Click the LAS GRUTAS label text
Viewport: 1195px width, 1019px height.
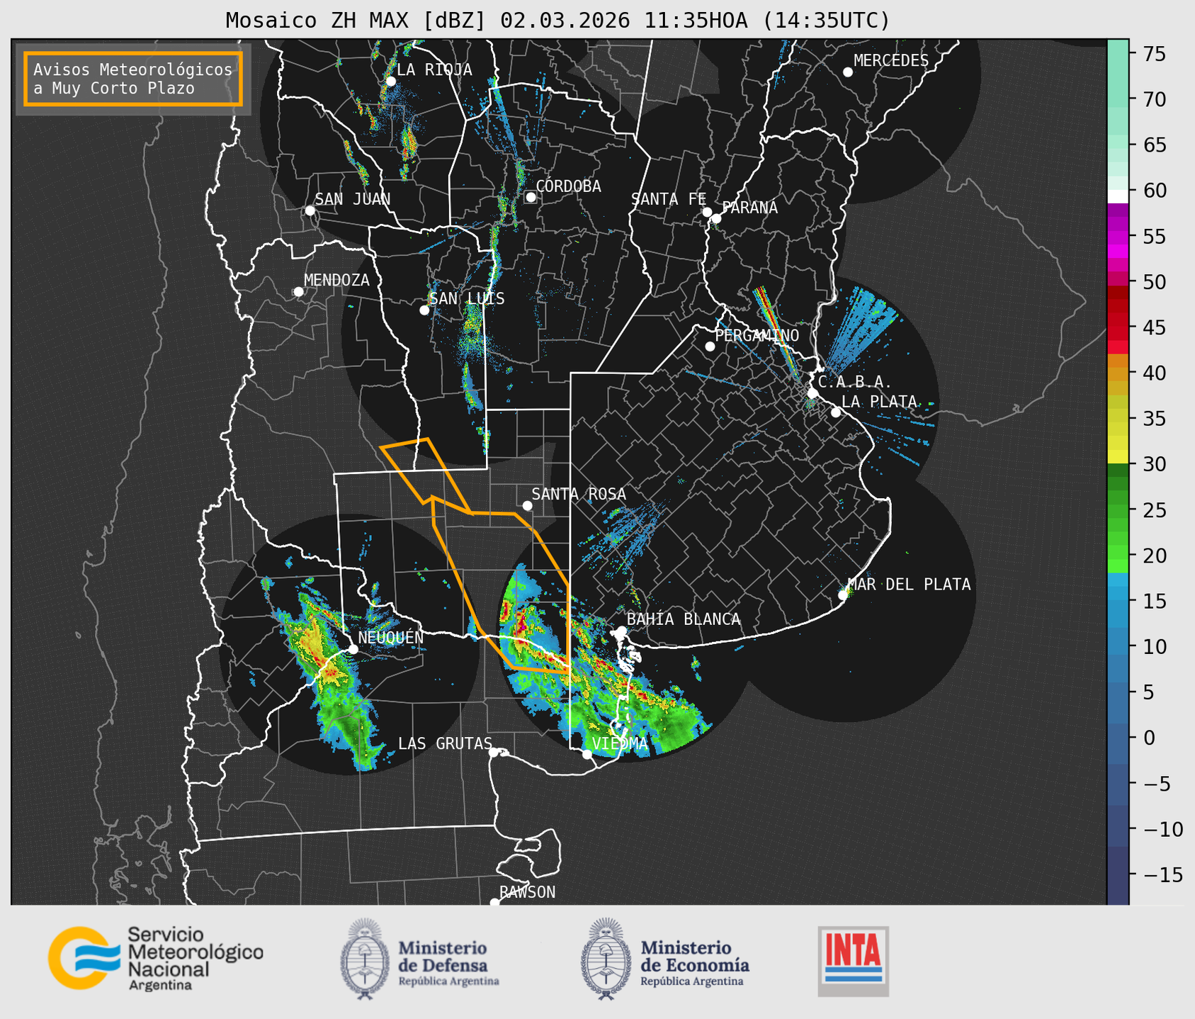445,743
